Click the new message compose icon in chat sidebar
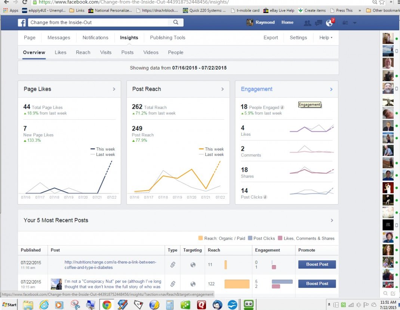The width and height of the screenshot is (400, 310). 393,294
